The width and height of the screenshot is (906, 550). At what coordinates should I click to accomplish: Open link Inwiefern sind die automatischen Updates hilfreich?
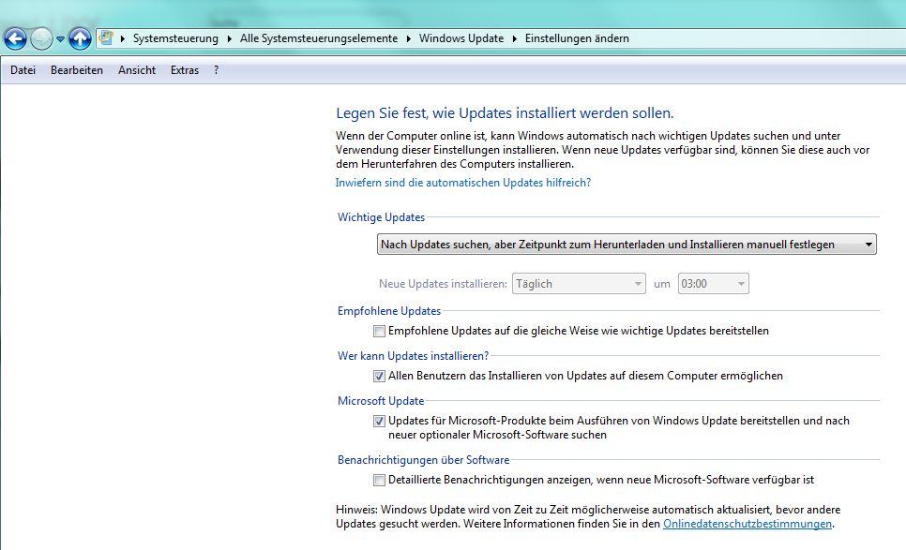463,183
